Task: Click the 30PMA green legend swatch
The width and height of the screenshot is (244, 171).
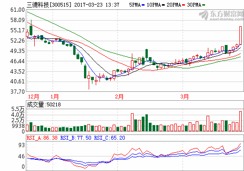Action: [x=204, y=5]
